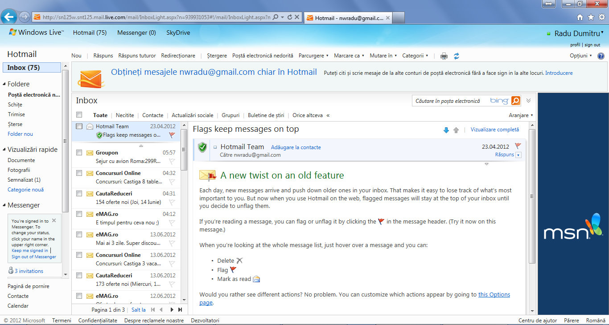Click Vizualizare completă link

click(x=495, y=130)
